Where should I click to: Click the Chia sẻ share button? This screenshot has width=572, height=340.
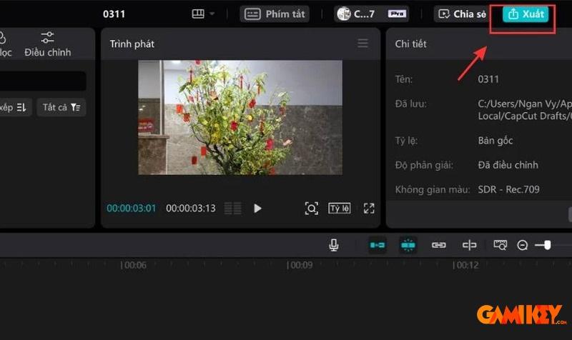click(462, 14)
